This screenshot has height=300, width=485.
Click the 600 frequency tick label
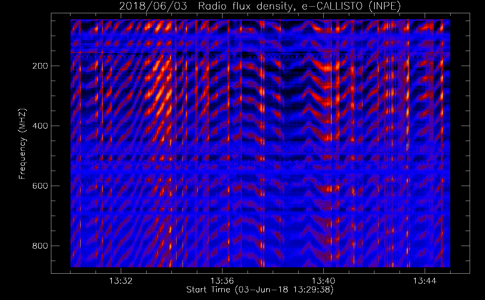click(40, 186)
